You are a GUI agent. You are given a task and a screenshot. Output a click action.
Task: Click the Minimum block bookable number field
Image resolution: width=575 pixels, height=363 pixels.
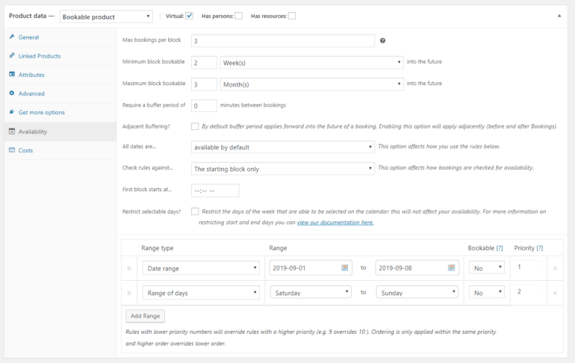pyautogui.click(x=204, y=63)
